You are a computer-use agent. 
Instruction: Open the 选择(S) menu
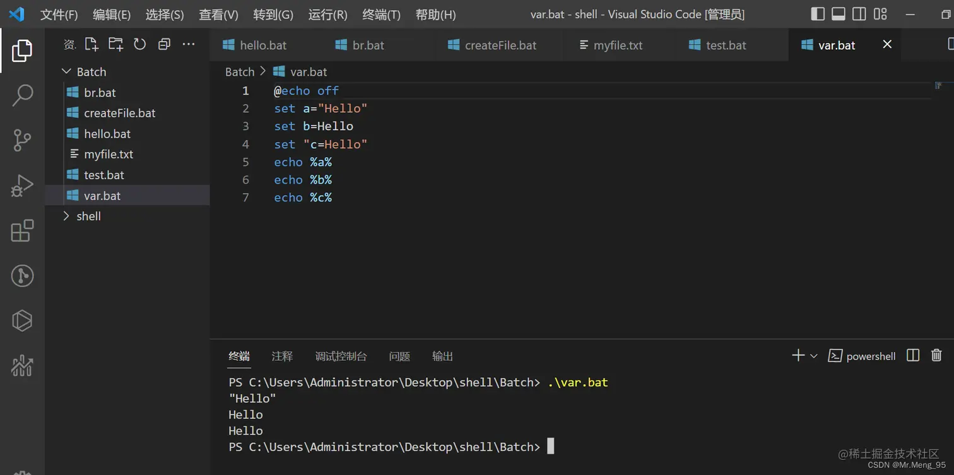pyautogui.click(x=165, y=15)
